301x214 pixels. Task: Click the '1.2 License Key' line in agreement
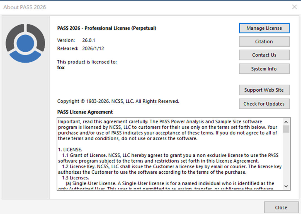[x=172, y=166]
